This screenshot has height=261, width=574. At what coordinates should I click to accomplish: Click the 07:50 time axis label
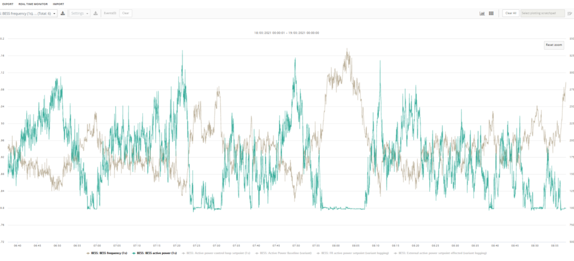pyautogui.click(x=296, y=246)
